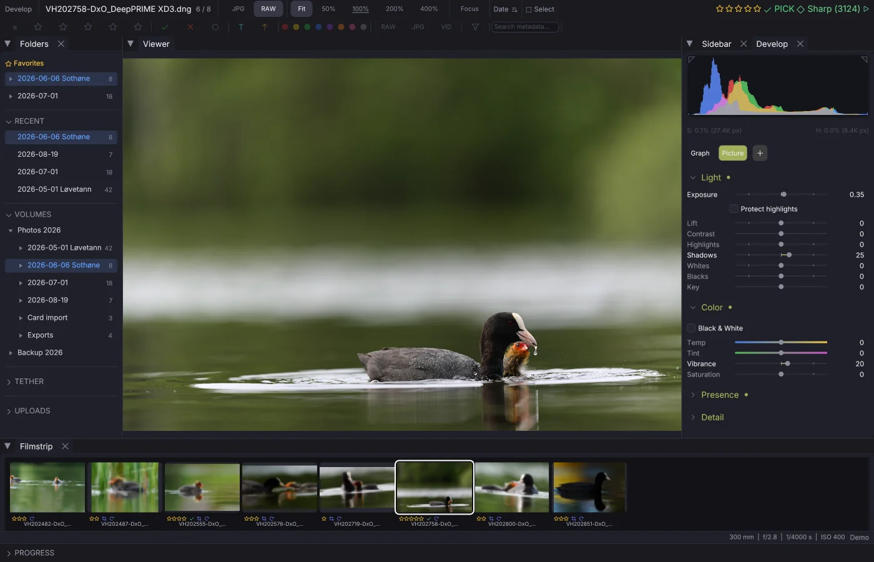Click the green PICK checkmark in the header

tap(768, 9)
